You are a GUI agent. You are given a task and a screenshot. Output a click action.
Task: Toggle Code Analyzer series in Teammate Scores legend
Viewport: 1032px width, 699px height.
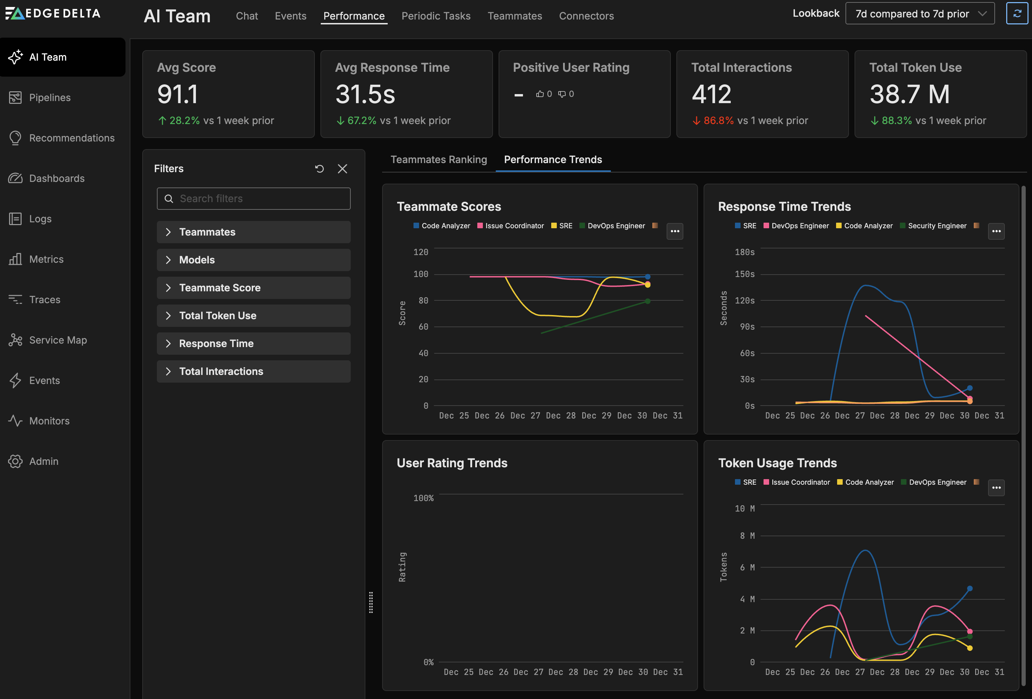445,226
